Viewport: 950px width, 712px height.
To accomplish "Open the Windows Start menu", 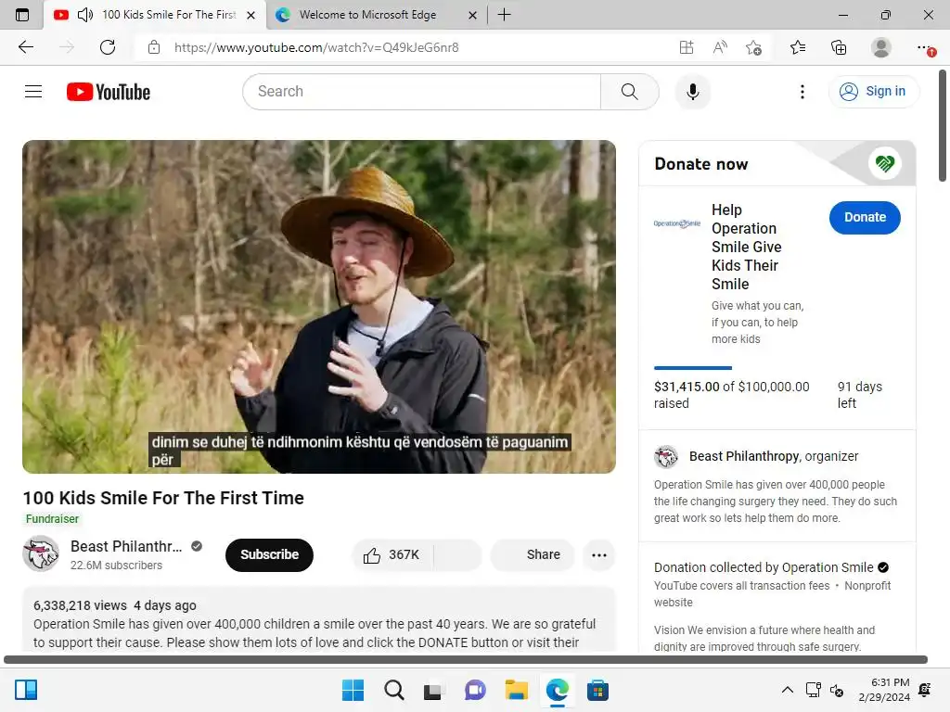I will [353, 690].
